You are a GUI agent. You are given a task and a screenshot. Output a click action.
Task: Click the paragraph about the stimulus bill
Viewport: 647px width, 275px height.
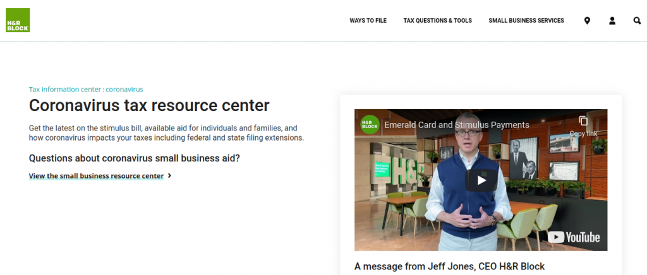click(x=166, y=133)
